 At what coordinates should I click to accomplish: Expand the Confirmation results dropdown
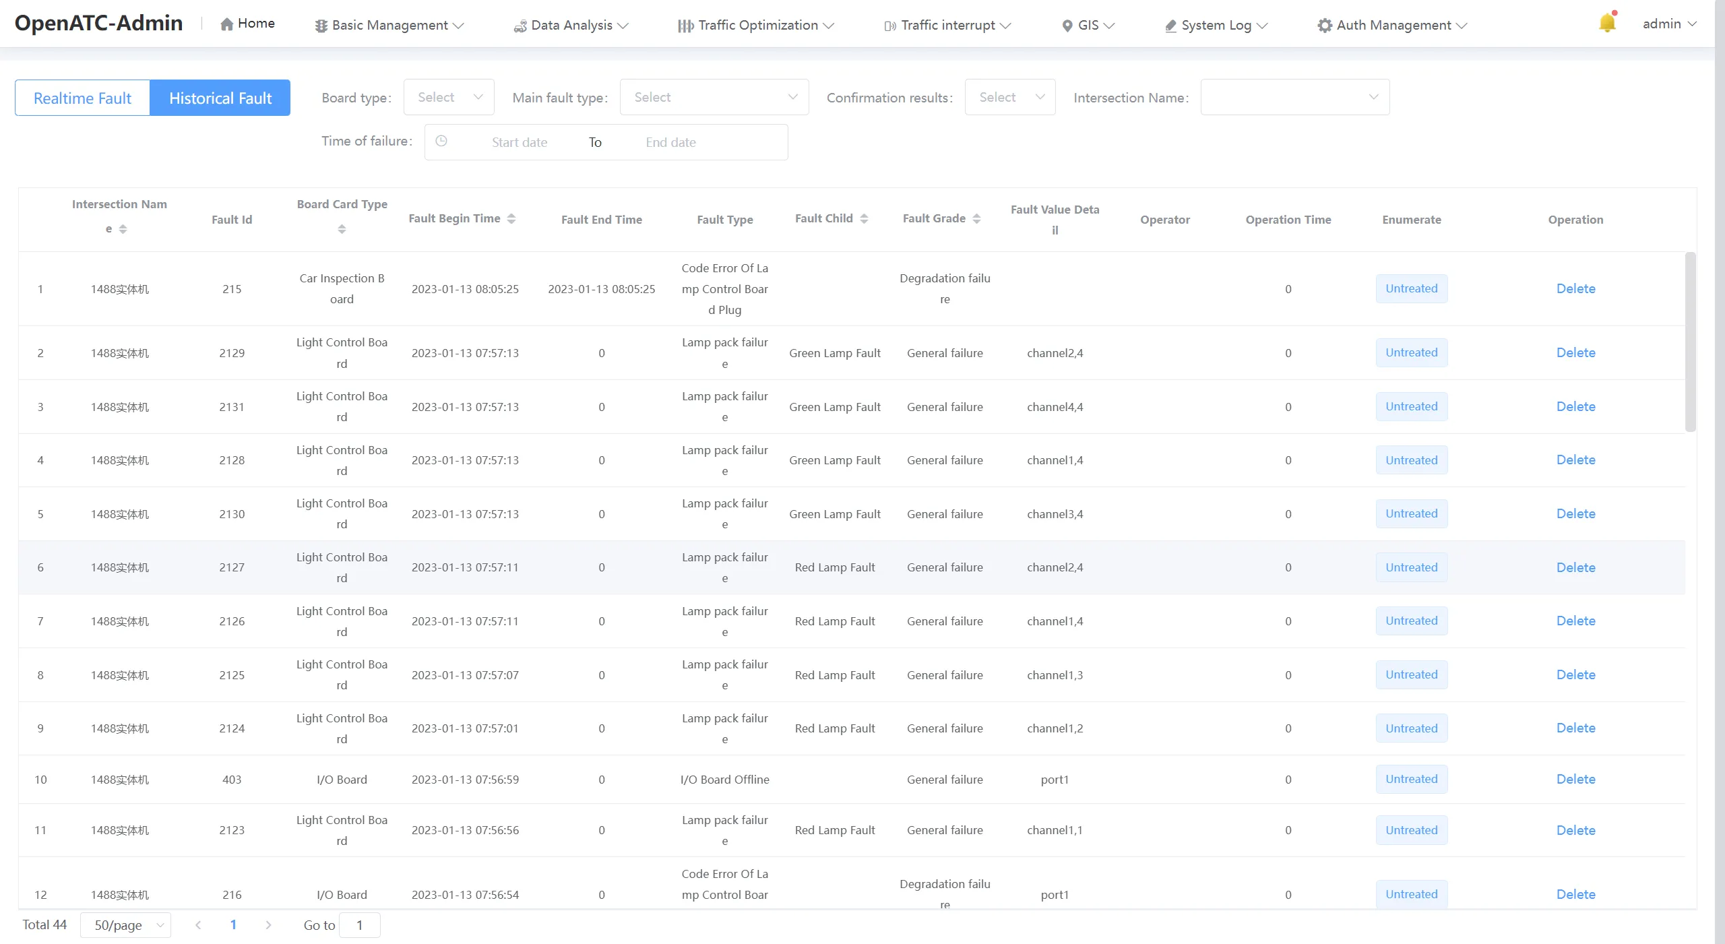click(x=1010, y=97)
